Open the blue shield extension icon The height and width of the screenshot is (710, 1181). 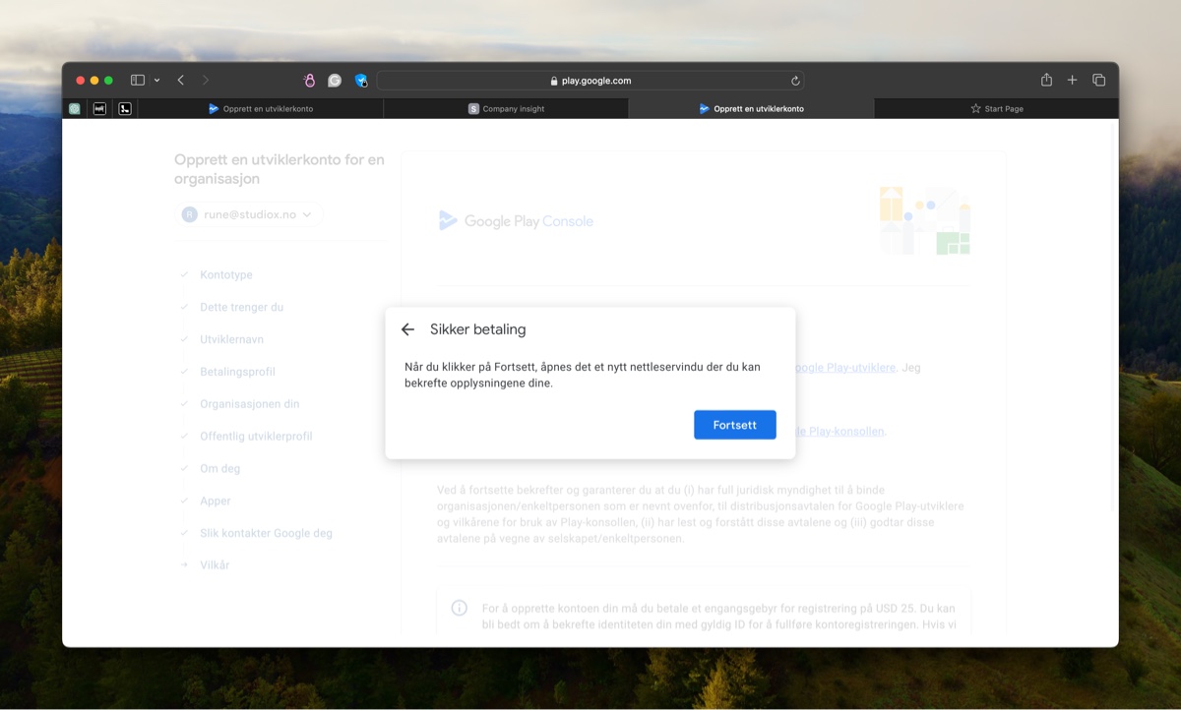[361, 81]
